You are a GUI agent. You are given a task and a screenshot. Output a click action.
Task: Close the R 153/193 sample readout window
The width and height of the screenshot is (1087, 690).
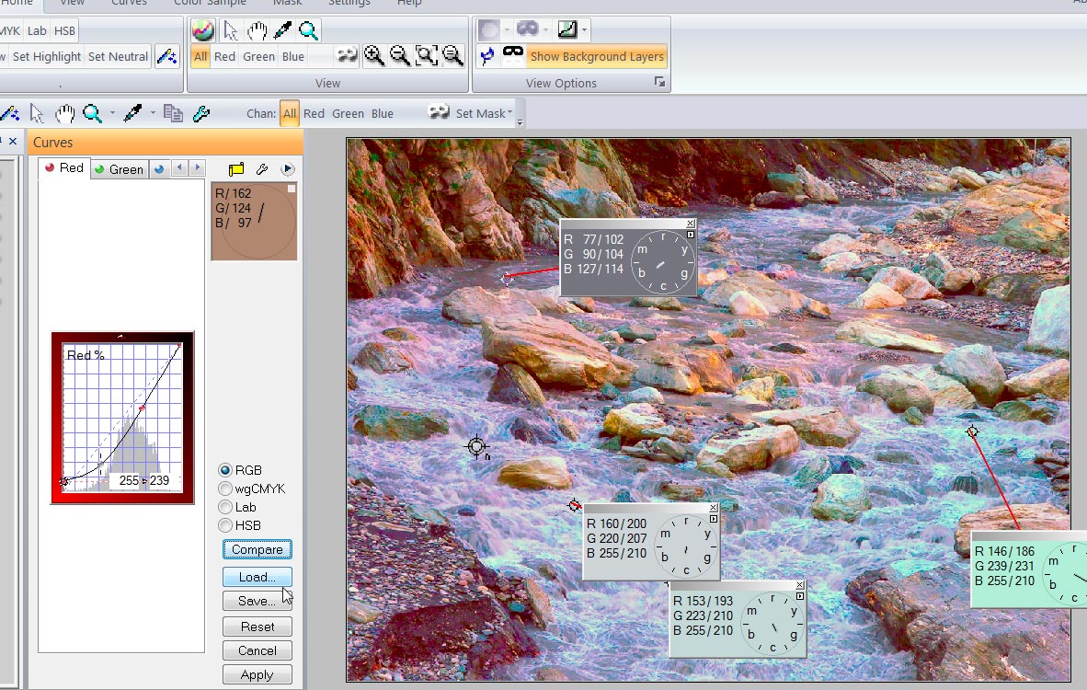point(800,585)
